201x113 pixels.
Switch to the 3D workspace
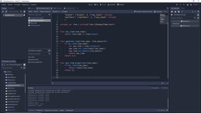point(96,5)
